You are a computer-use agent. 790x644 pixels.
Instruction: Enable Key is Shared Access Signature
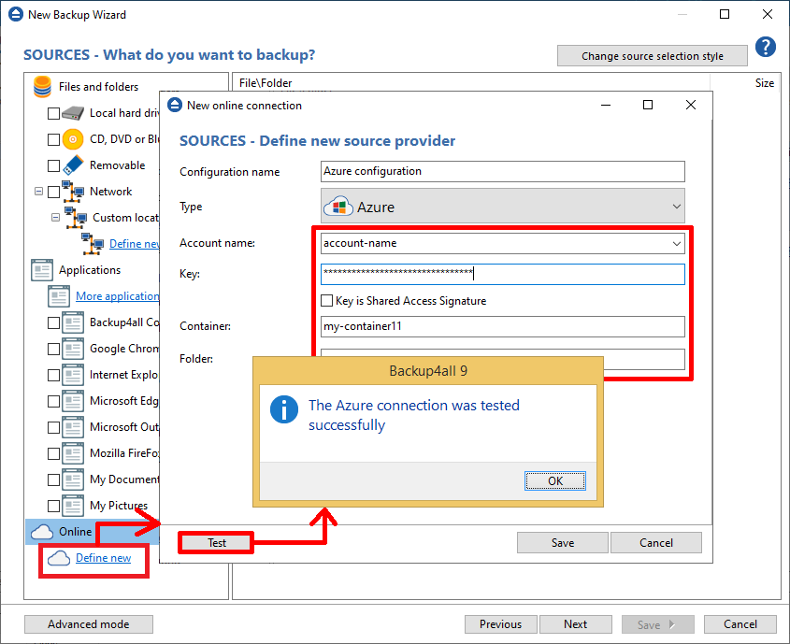327,301
